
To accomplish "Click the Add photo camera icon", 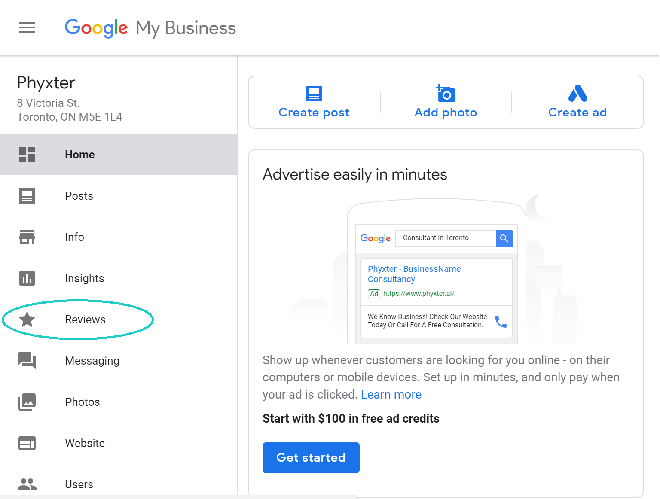I will (446, 93).
